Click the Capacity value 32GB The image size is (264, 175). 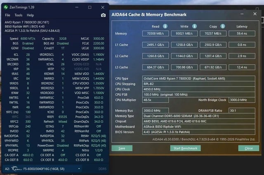pyautogui.click(x=63, y=38)
